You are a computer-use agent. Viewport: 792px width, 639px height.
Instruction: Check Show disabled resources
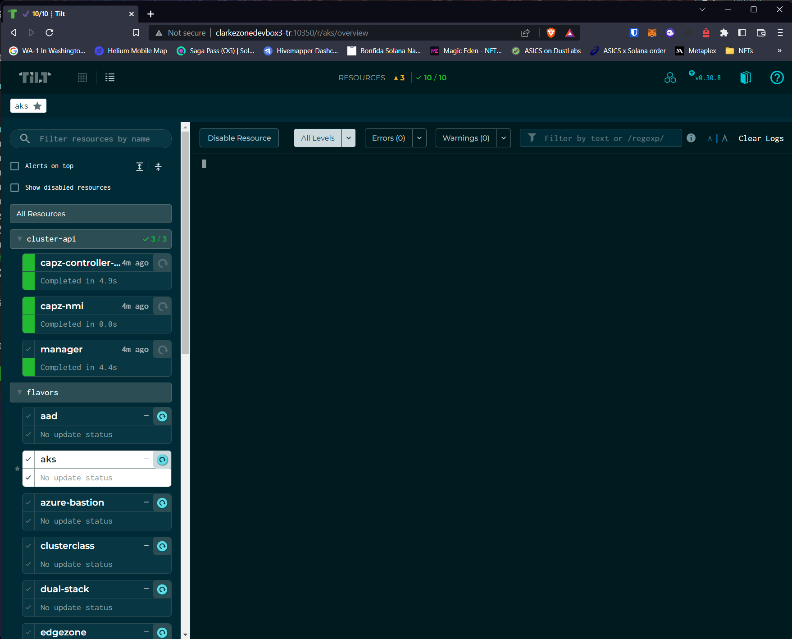coord(15,187)
